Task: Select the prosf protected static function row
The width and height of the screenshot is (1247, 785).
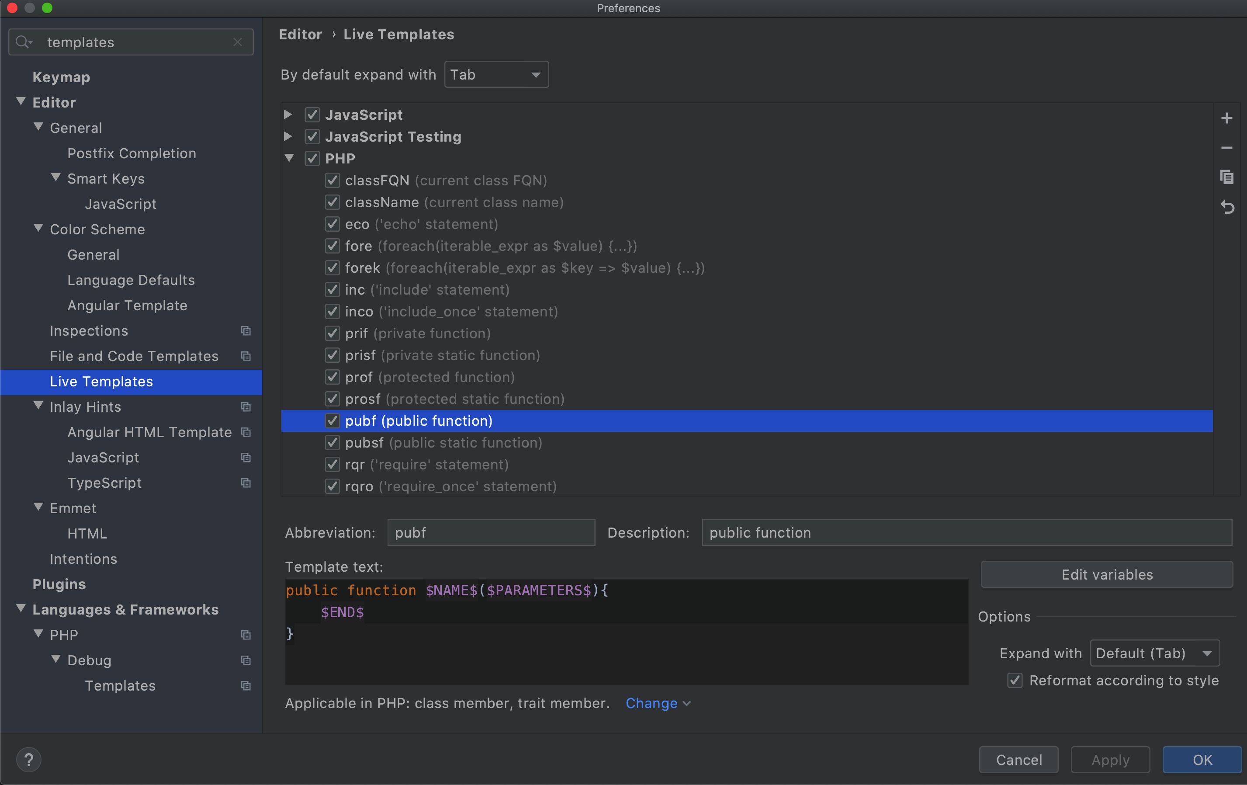Action: 746,399
